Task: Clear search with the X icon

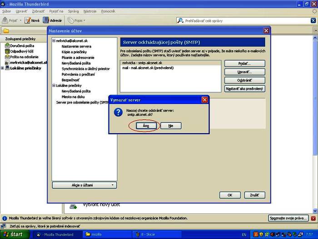Action: coord(313,20)
